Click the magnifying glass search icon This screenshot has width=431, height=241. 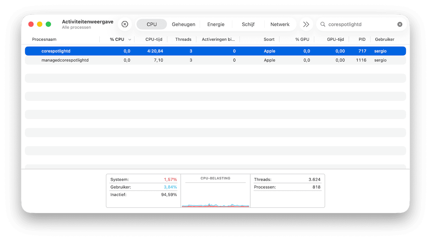click(x=323, y=24)
